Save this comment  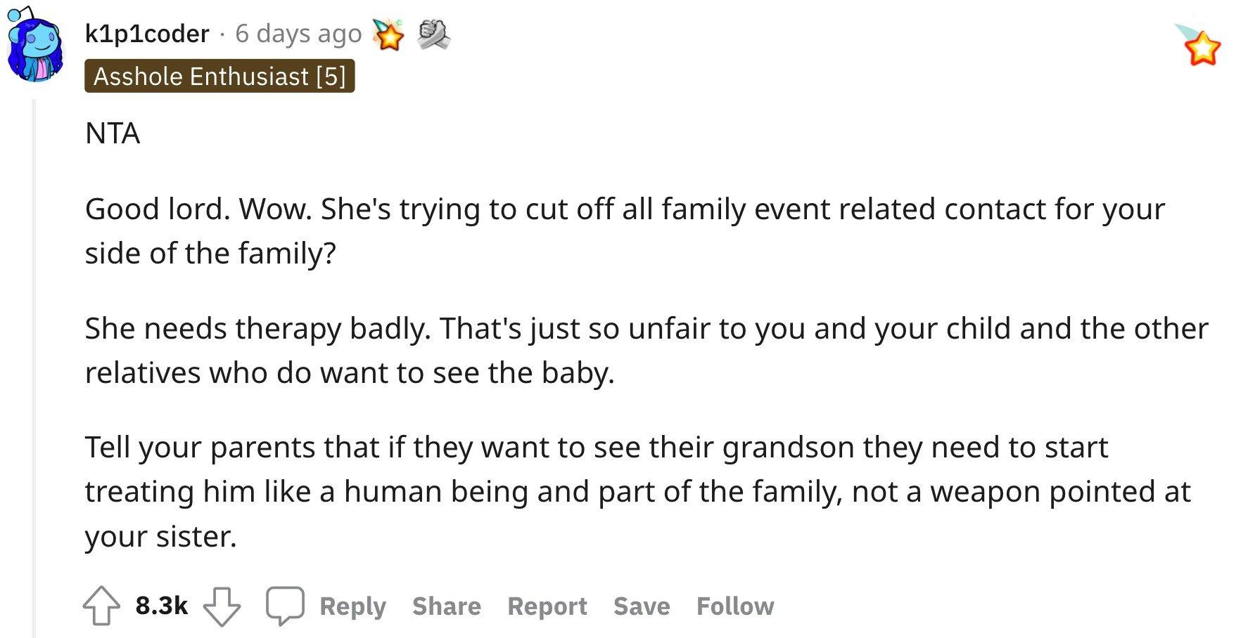pos(642,606)
